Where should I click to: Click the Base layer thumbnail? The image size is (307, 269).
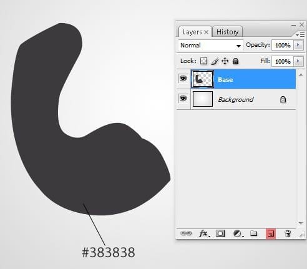click(203, 79)
